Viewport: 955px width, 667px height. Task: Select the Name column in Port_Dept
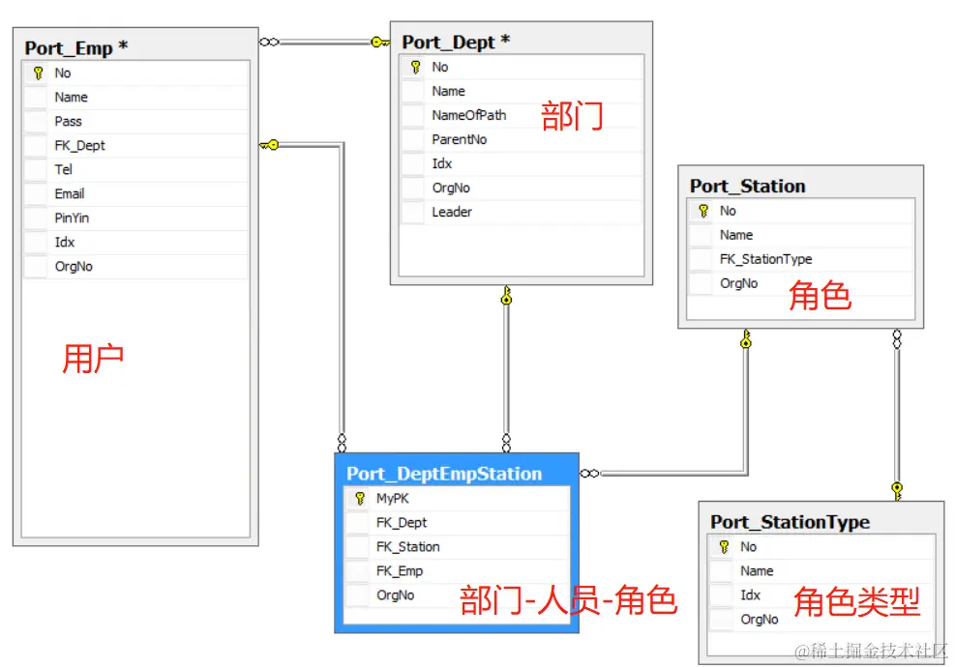click(x=522, y=91)
